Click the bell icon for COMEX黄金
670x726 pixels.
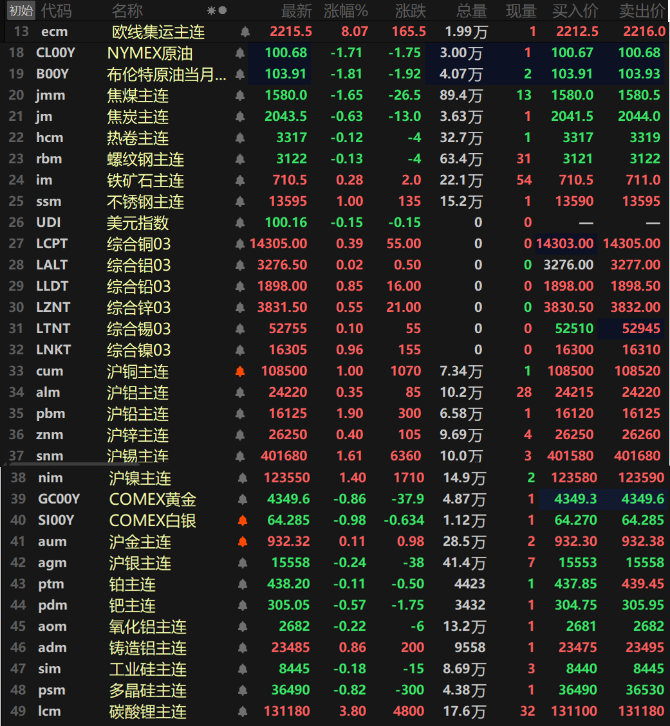tap(243, 499)
